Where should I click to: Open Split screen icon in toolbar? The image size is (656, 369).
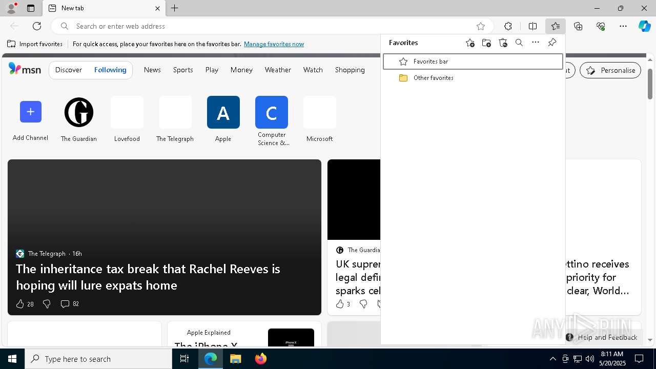tap(532, 26)
